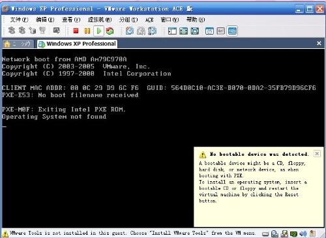This screenshot has width=326, height=238.
Task: Toggle the sidebar view icon
Action: pyautogui.click(x=172, y=31)
